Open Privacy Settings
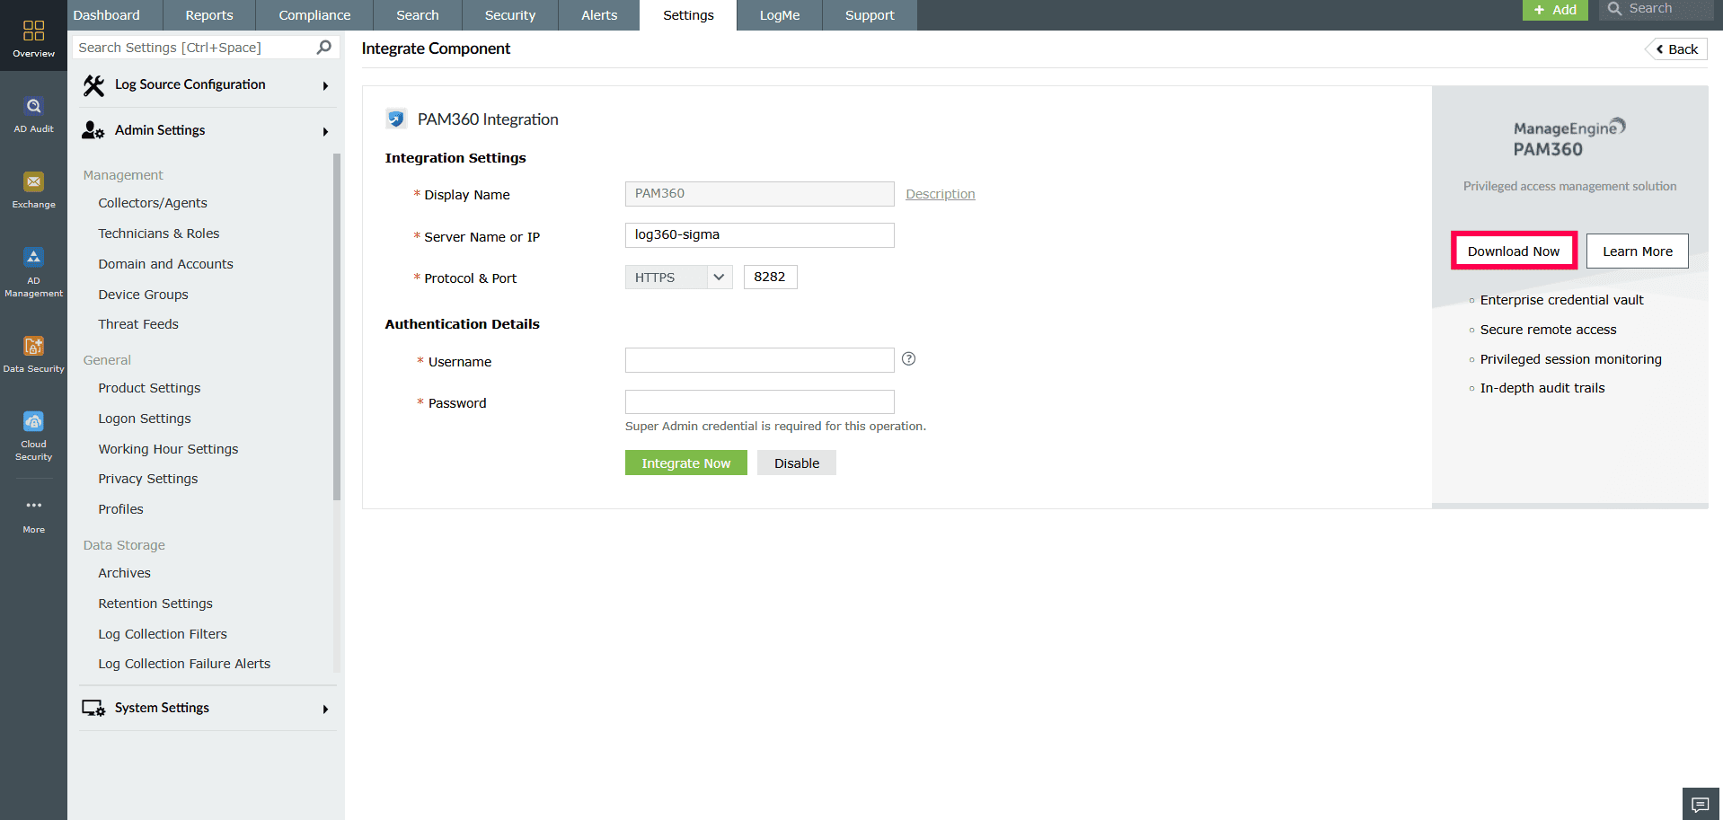1723x820 pixels. [148, 479]
